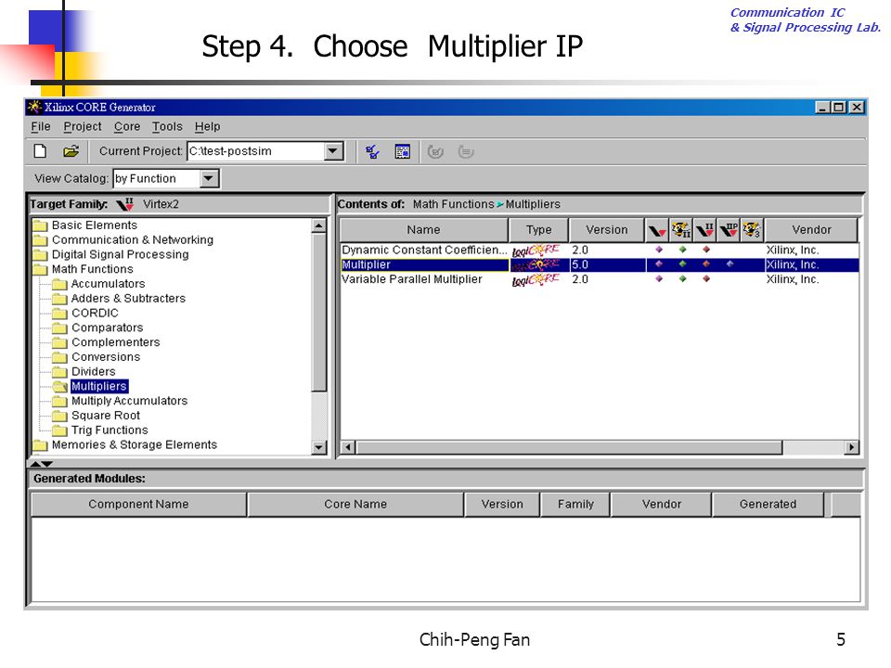Click the Communication & Networking folder icon
The width and height of the screenshot is (891, 668).
pyautogui.click(x=40, y=240)
